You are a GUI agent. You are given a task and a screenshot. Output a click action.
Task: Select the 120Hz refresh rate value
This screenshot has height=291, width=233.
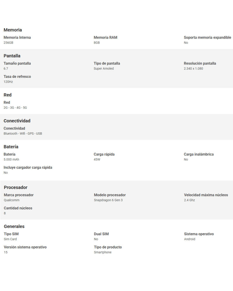8,82
